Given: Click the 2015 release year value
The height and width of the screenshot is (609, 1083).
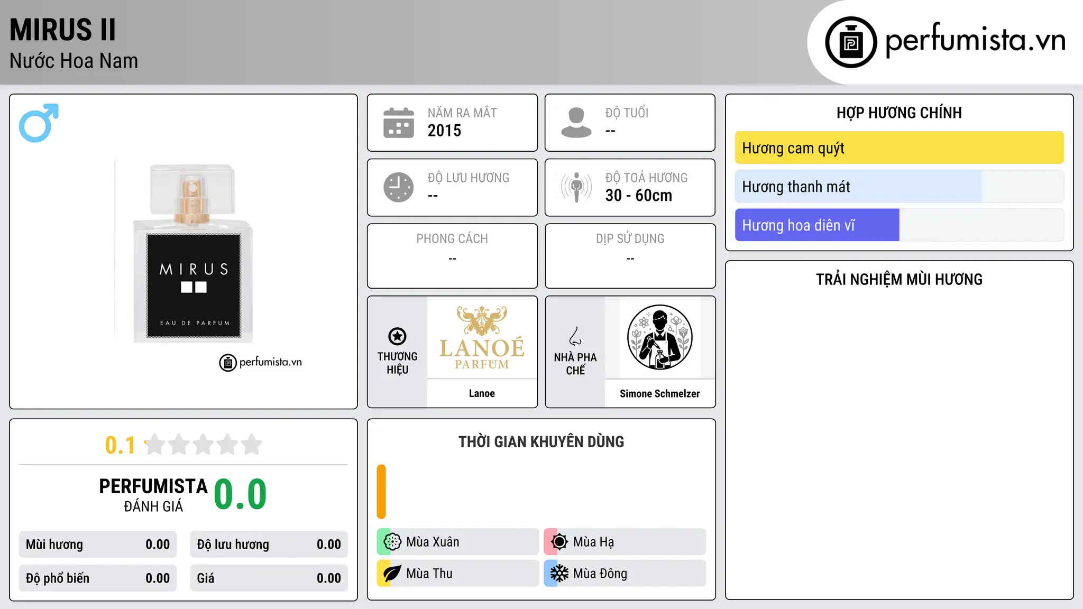Looking at the screenshot, I should tap(444, 131).
